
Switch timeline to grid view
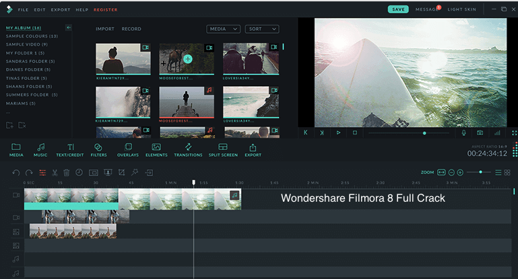pyautogui.click(x=507, y=172)
